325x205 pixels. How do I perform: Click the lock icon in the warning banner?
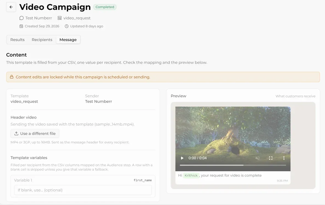tap(12, 77)
